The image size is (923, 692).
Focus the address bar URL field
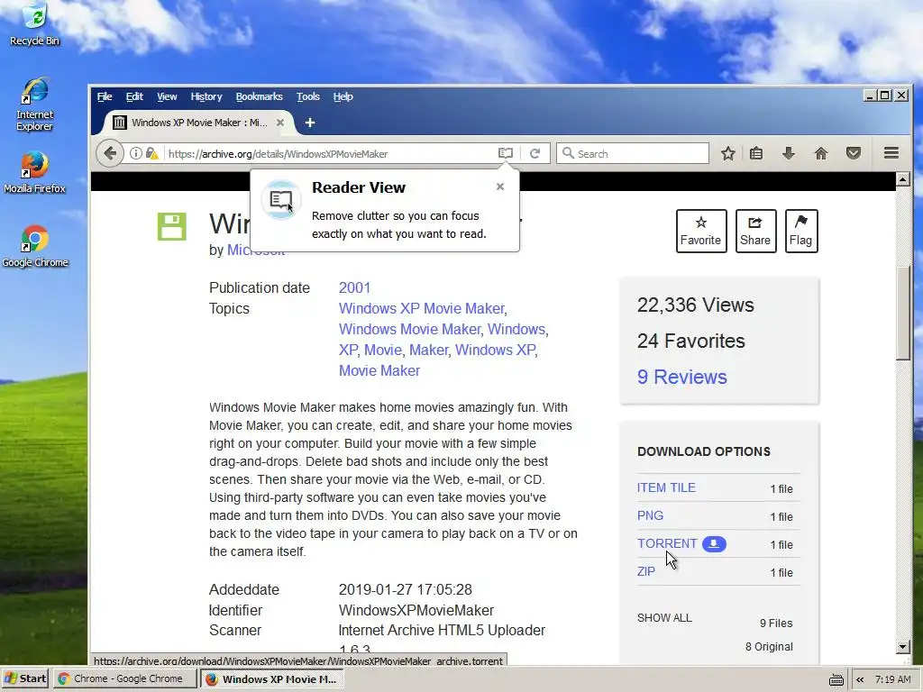coord(330,153)
